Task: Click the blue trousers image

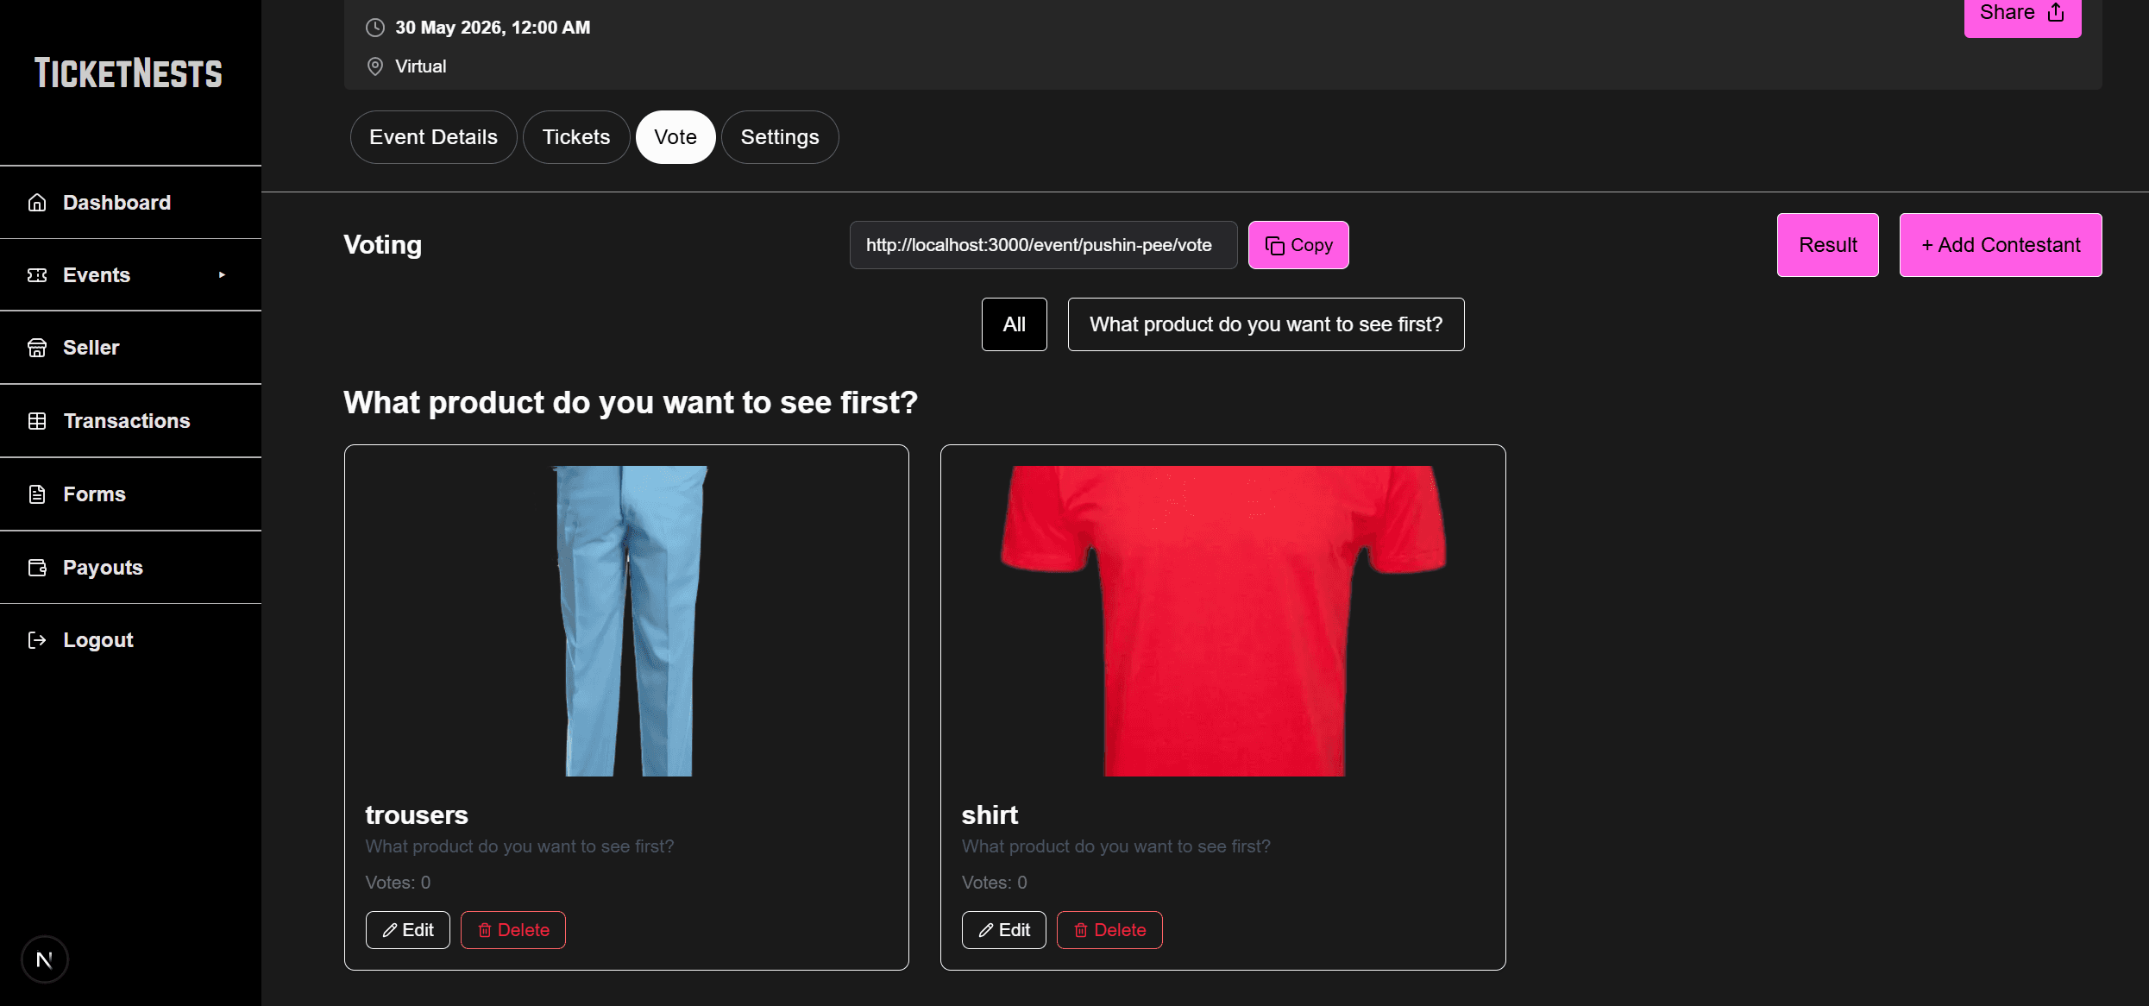Action: click(629, 621)
